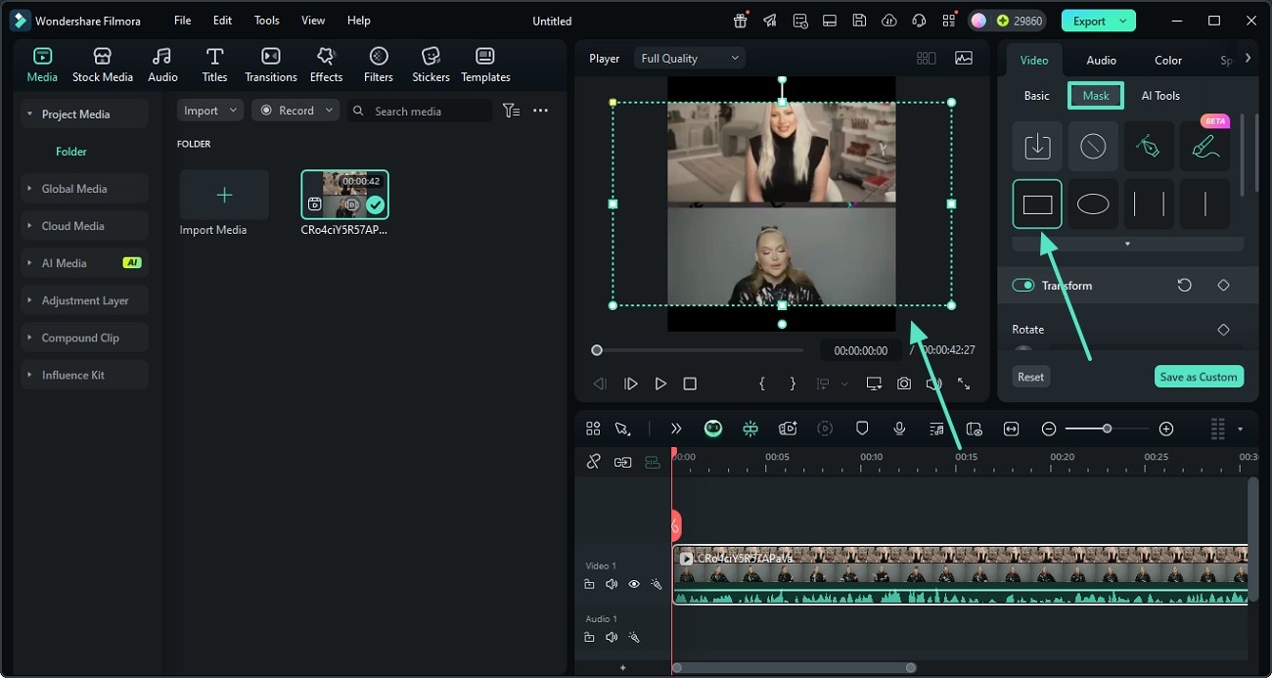Viewport: 1272px width, 678px height.
Task: Click the gift icon in title bar
Action: (740, 21)
